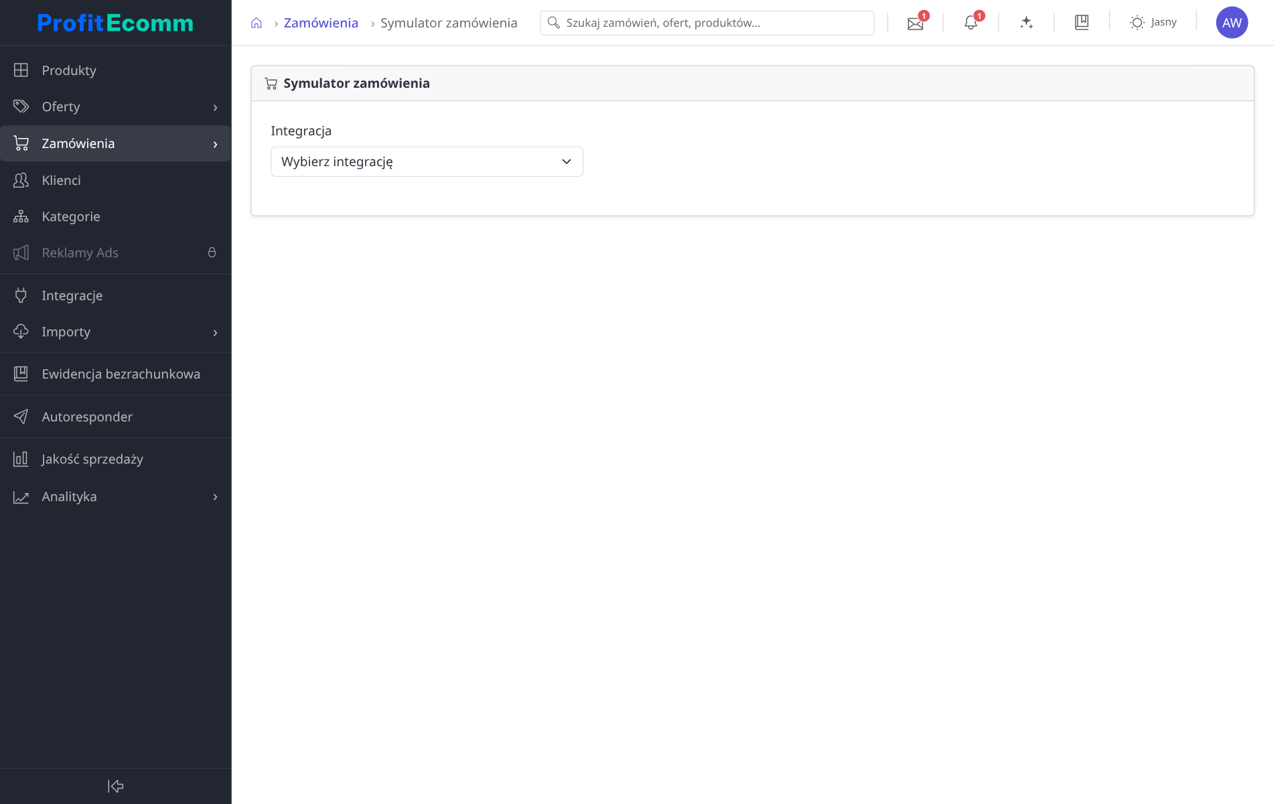Click the ProfitEcomm logo

115,23
